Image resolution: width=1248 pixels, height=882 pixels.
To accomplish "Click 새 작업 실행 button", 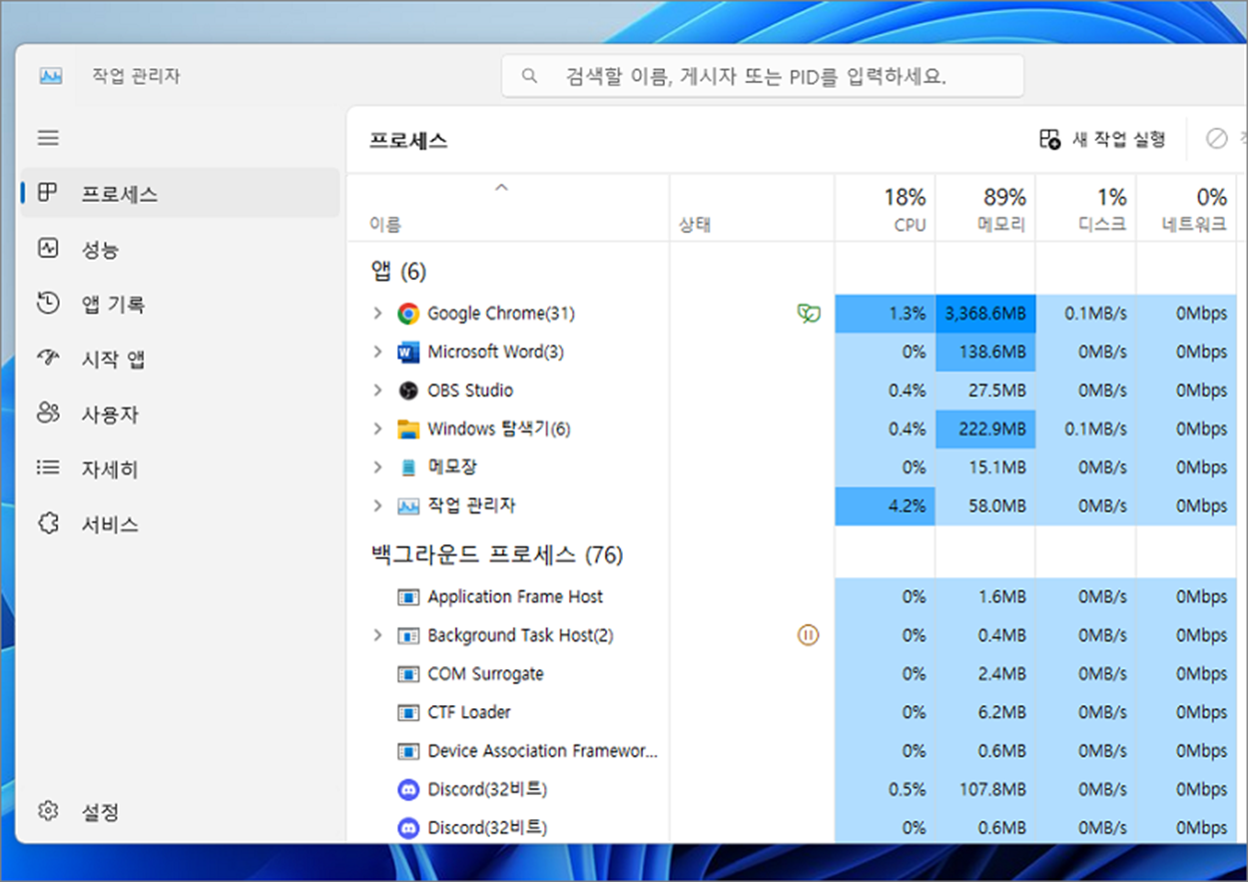I will [x=1102, y=139].
